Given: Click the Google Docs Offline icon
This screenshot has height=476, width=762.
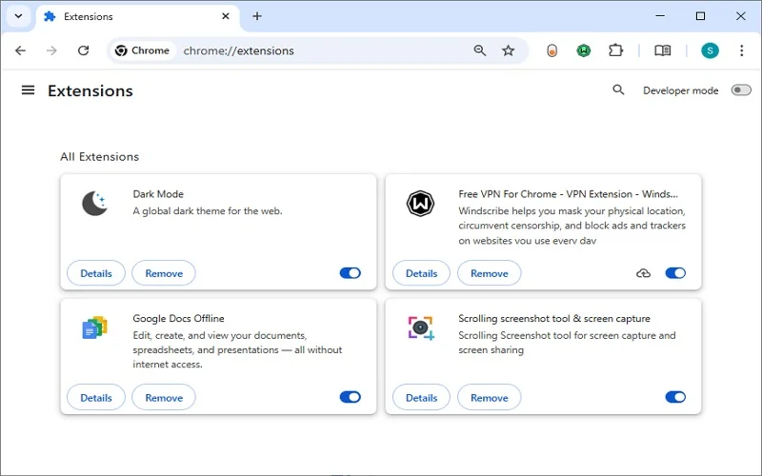Looking at the screenshot, I should tap(94, 327).
